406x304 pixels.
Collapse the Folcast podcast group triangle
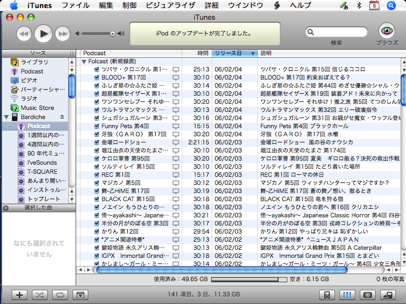click(x=84, y=61)
